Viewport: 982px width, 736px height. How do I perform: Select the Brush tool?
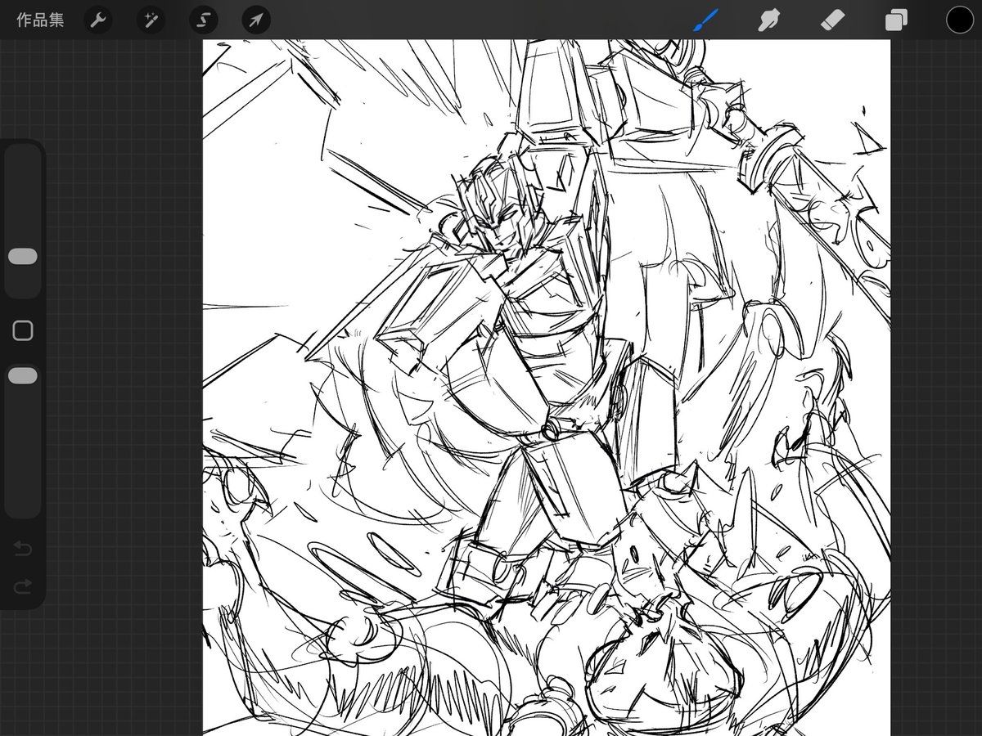[x=705, y=20]
